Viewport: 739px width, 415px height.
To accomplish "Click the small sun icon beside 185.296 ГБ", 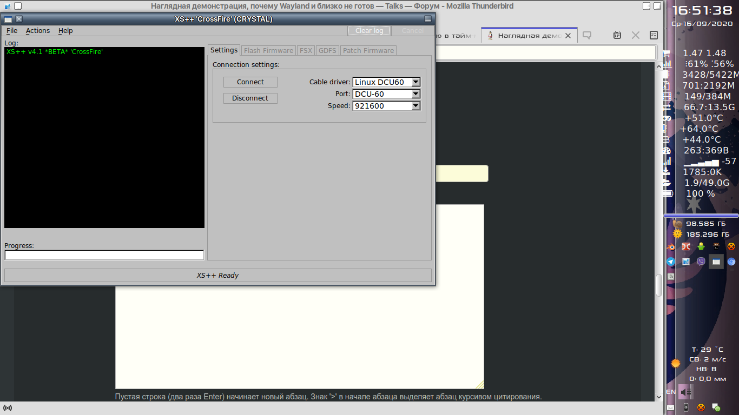I will (x=677, y=234).
